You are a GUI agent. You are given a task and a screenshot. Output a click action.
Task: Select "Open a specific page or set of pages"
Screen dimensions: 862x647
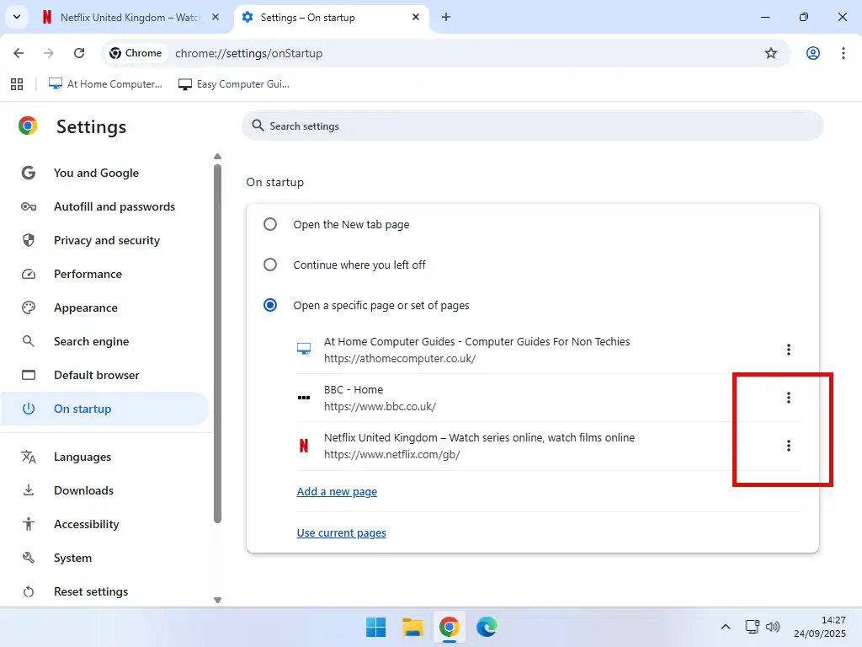[x=270, y=305]
